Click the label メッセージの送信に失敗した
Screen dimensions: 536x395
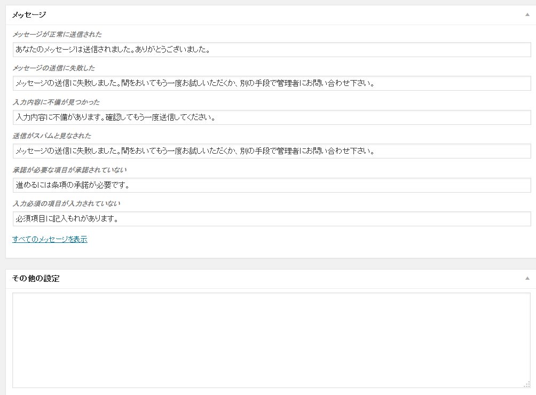point(54,68)
